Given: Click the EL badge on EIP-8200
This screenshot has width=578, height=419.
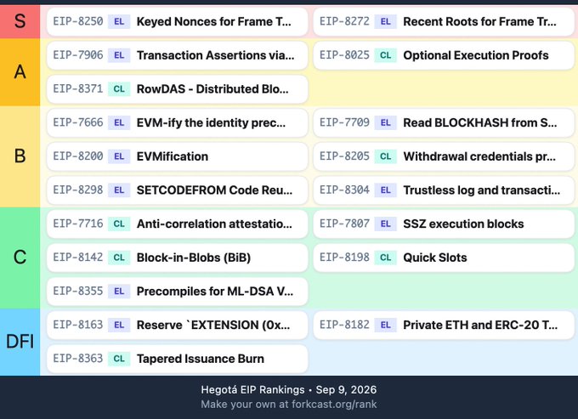Looking at the screenshot, I should coord(119,156).
